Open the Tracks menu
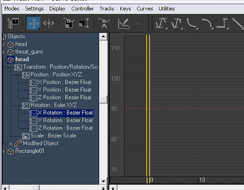The image size is (244, 190). 107,9
